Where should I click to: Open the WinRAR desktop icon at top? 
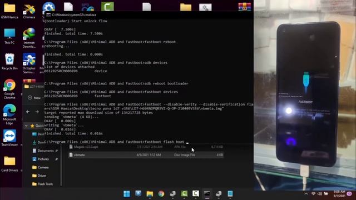245,7
